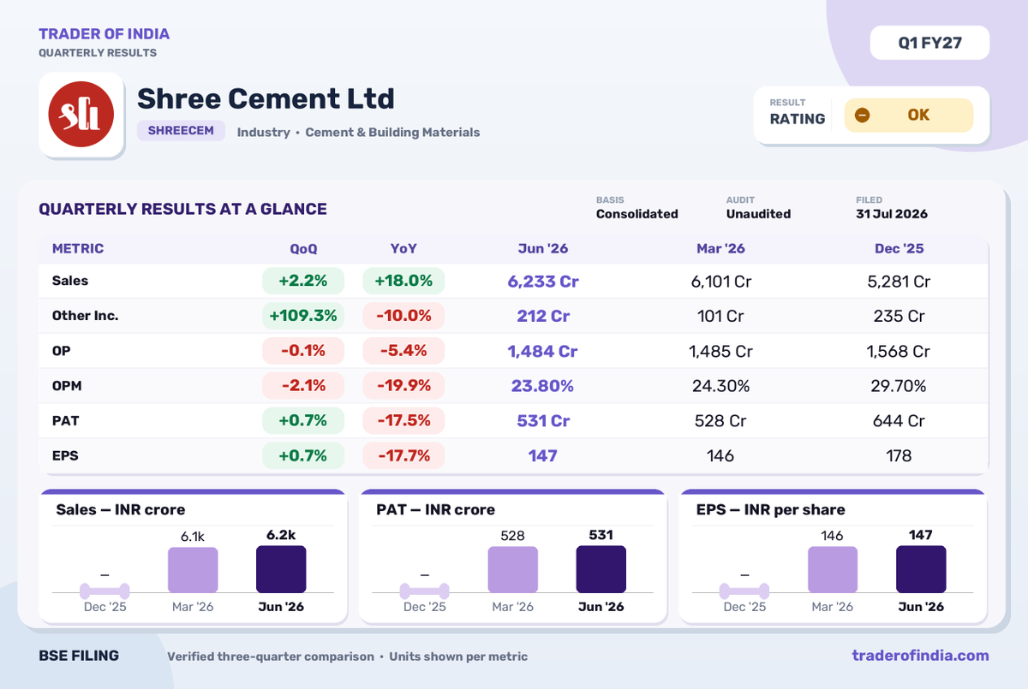Click PAT chart Mar '26 light bar
Screen dimensions: 1028x689
512,570
